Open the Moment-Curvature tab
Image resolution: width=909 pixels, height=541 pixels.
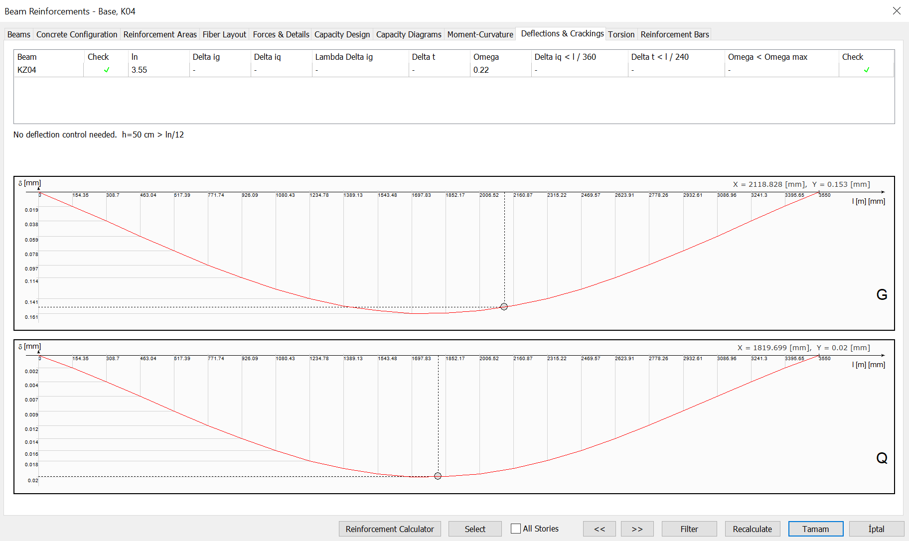tap(480, 34)
